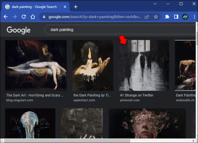The width and height of the screenshot is (198, 143).
Task: Open the 41 Strange on Twitter link
Action: click(x=137, y=95)
